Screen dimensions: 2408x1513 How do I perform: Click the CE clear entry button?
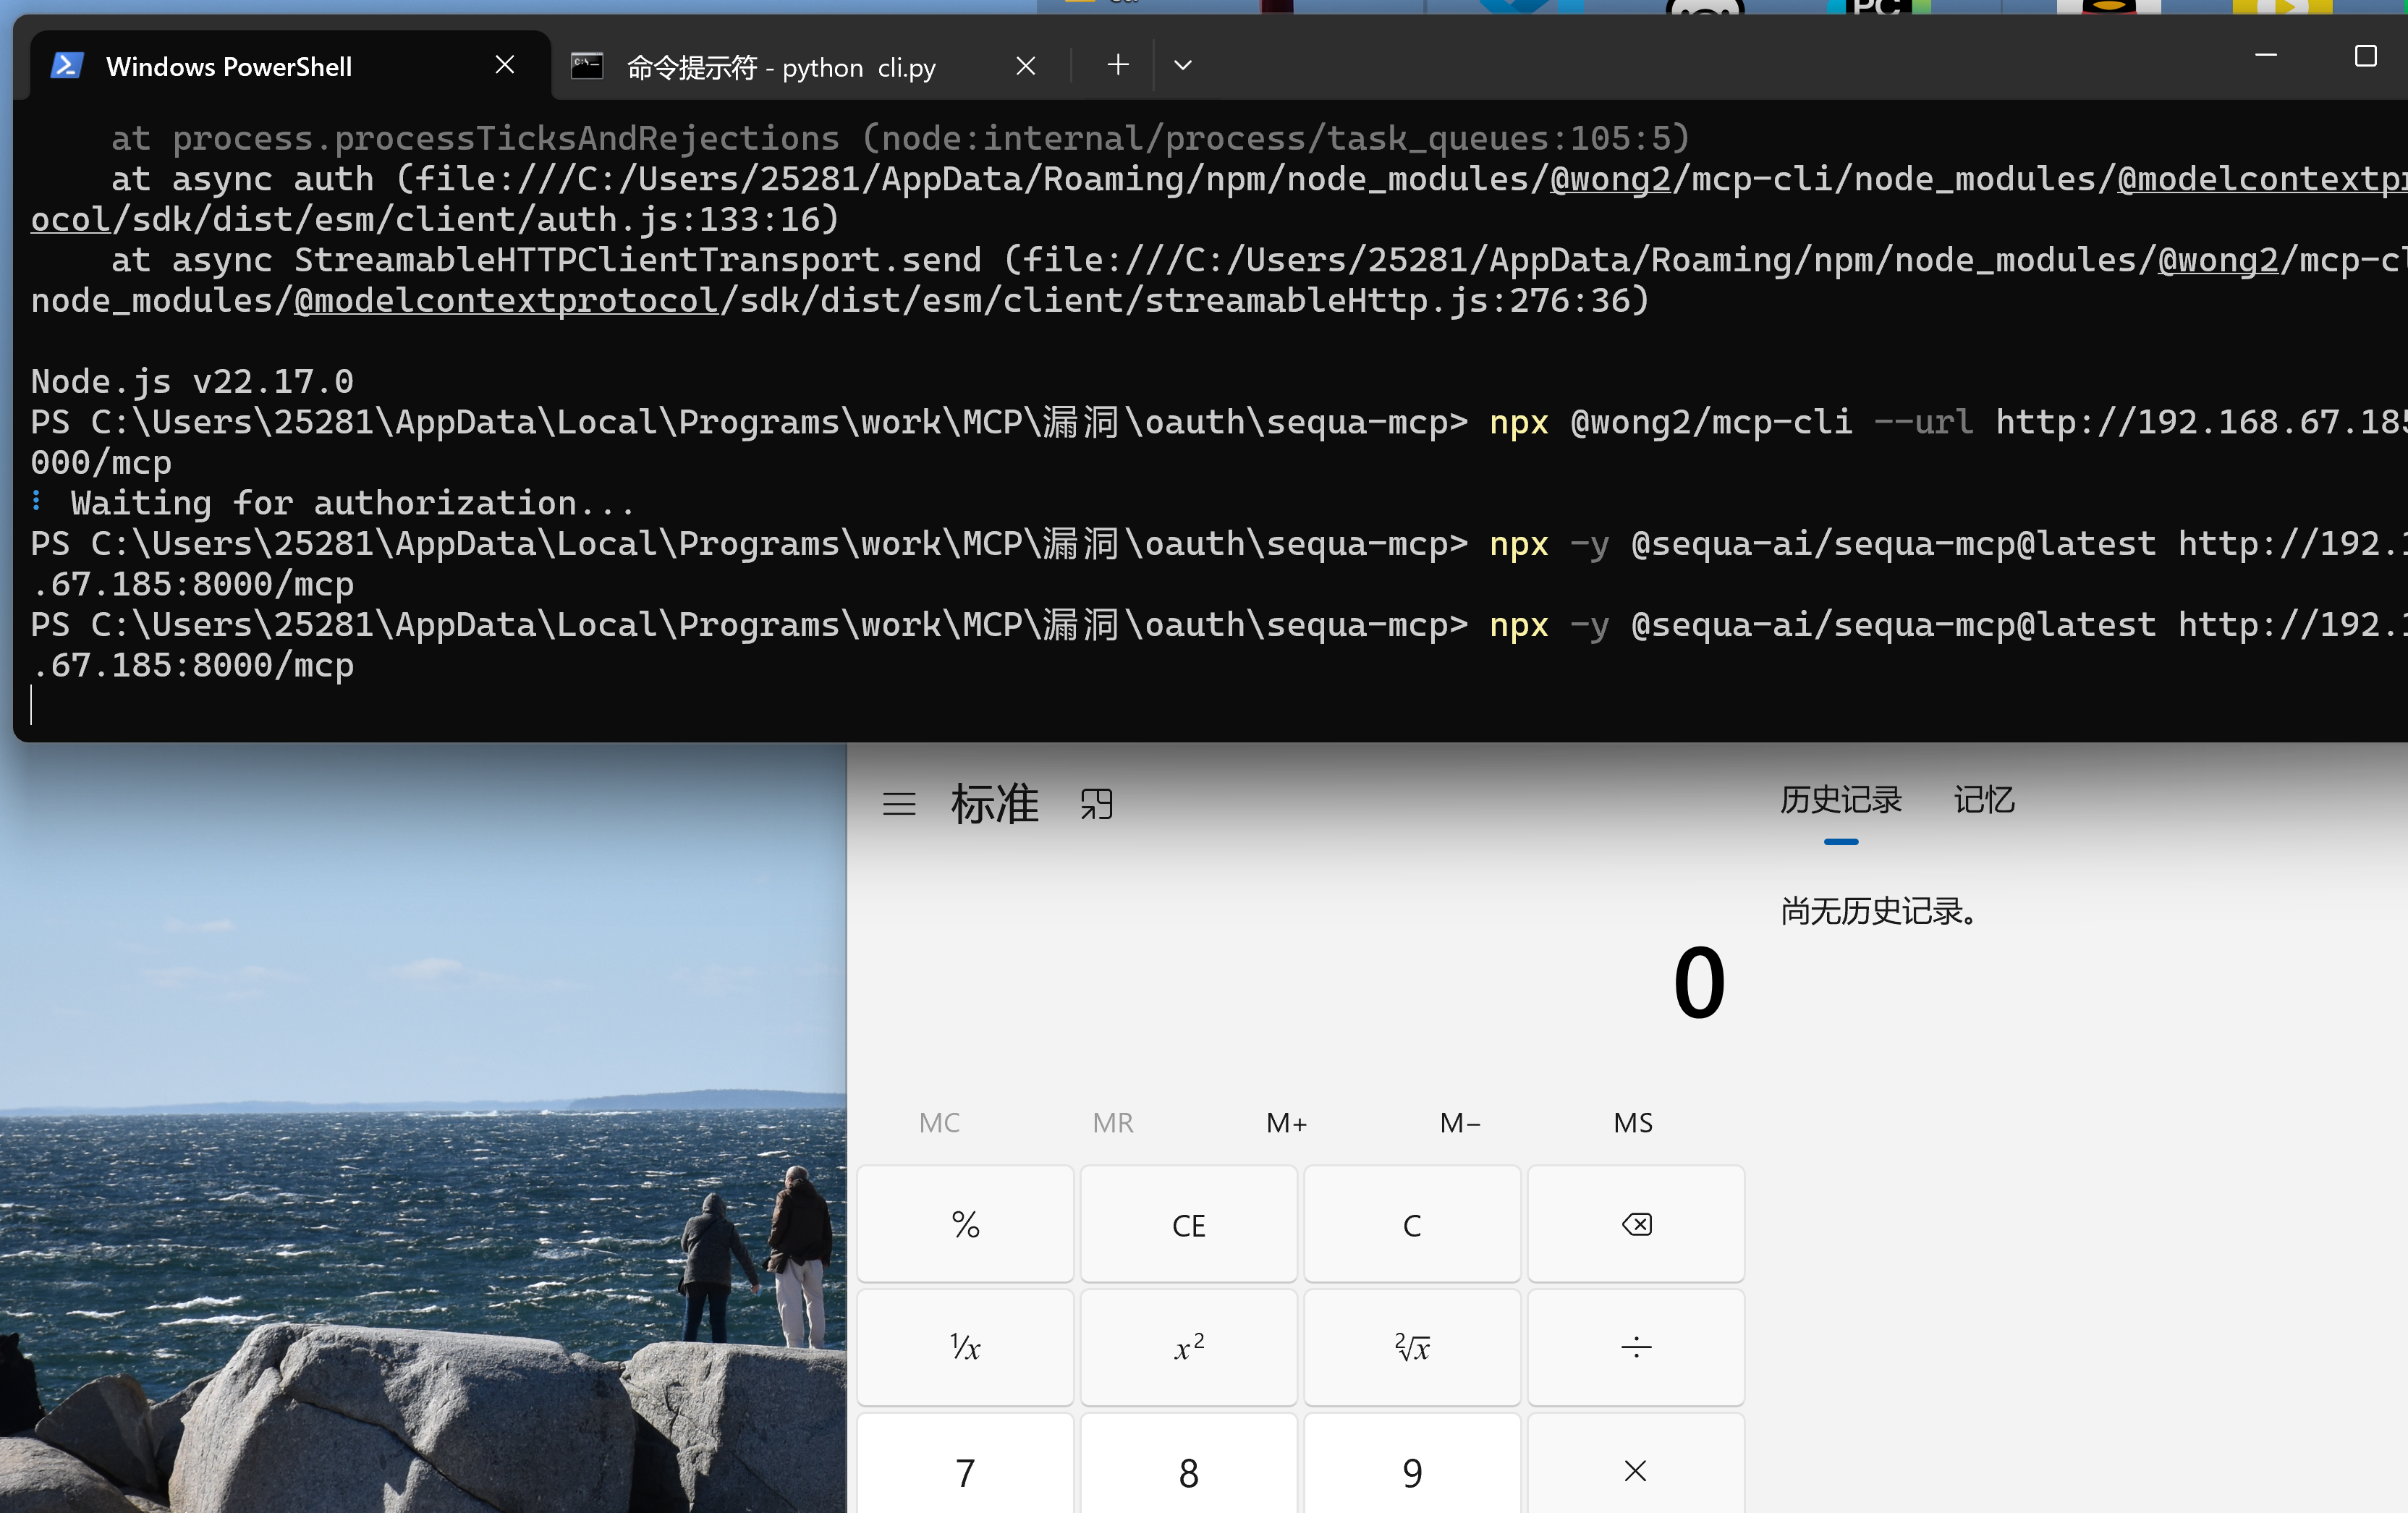point(1188,1225)
